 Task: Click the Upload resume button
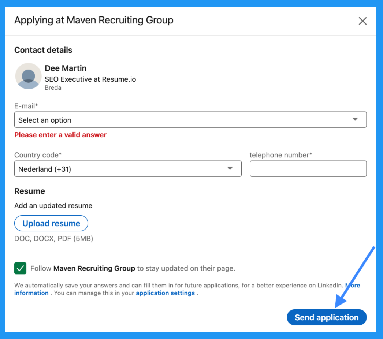click(51, 223)
